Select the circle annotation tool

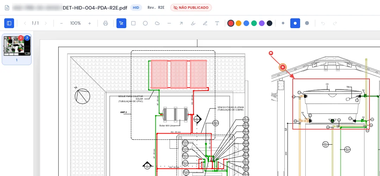[x=145, y=23]
